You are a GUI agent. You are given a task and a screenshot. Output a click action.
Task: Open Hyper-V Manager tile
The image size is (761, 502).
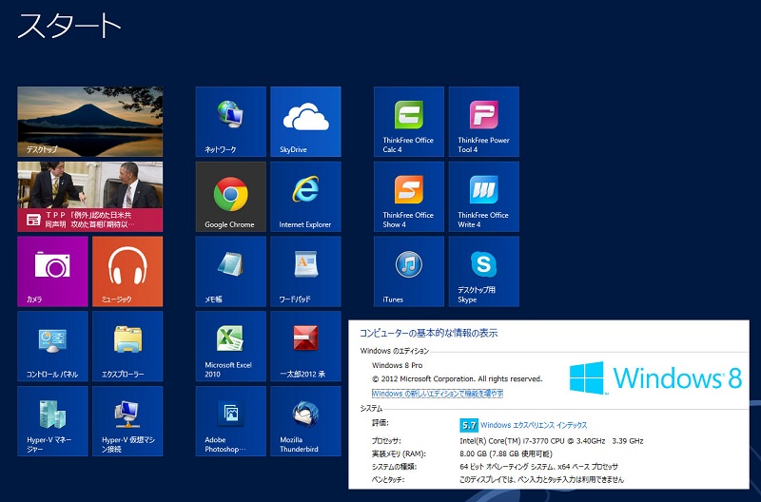tap(53, 421)
